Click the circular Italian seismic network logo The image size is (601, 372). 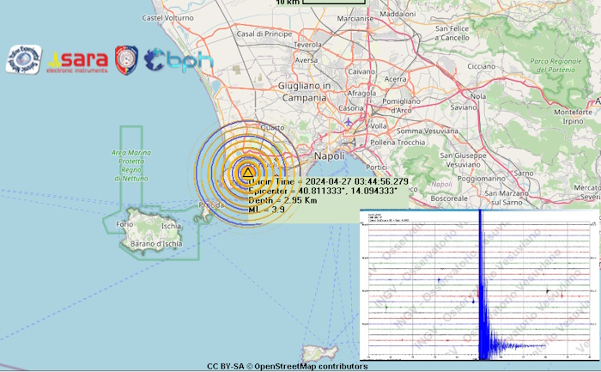(23, 59)
